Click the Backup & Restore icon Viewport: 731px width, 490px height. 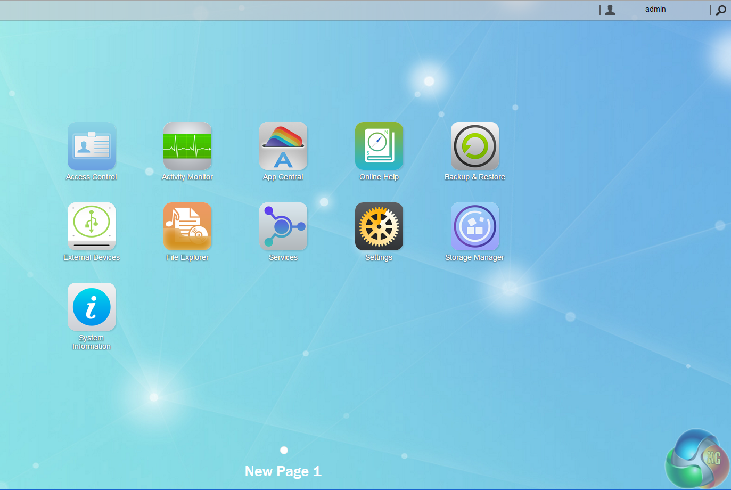(475, 146)
